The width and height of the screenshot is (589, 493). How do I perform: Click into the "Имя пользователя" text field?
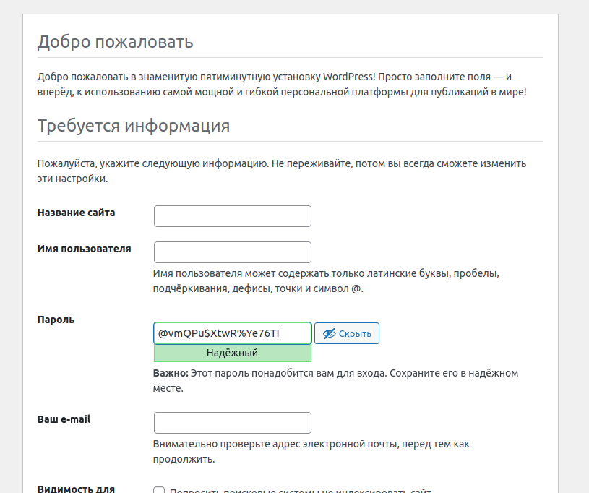pyautogui.click(x=232, y=252)
